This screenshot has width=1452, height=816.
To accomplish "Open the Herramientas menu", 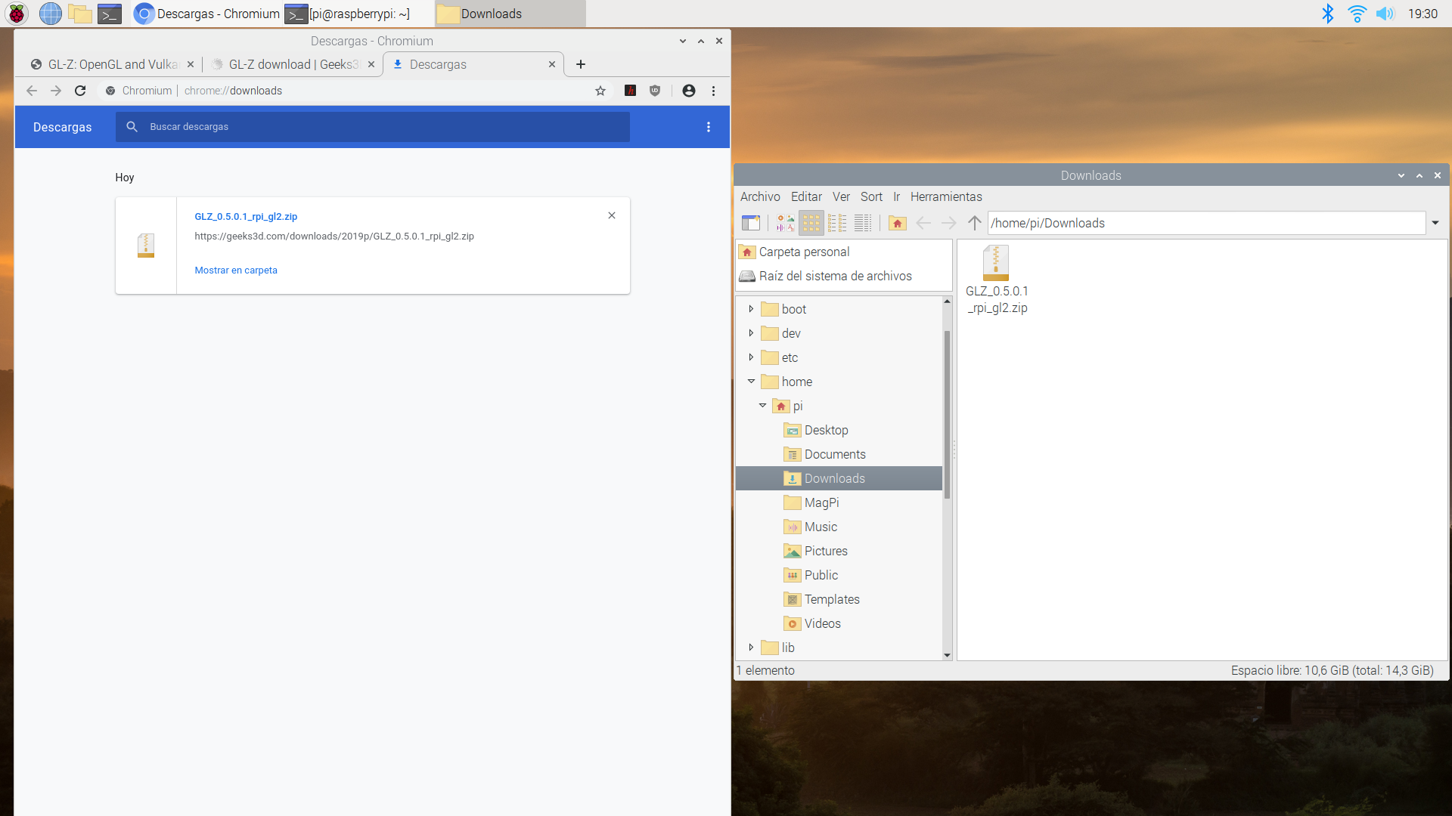I will 945,196.
